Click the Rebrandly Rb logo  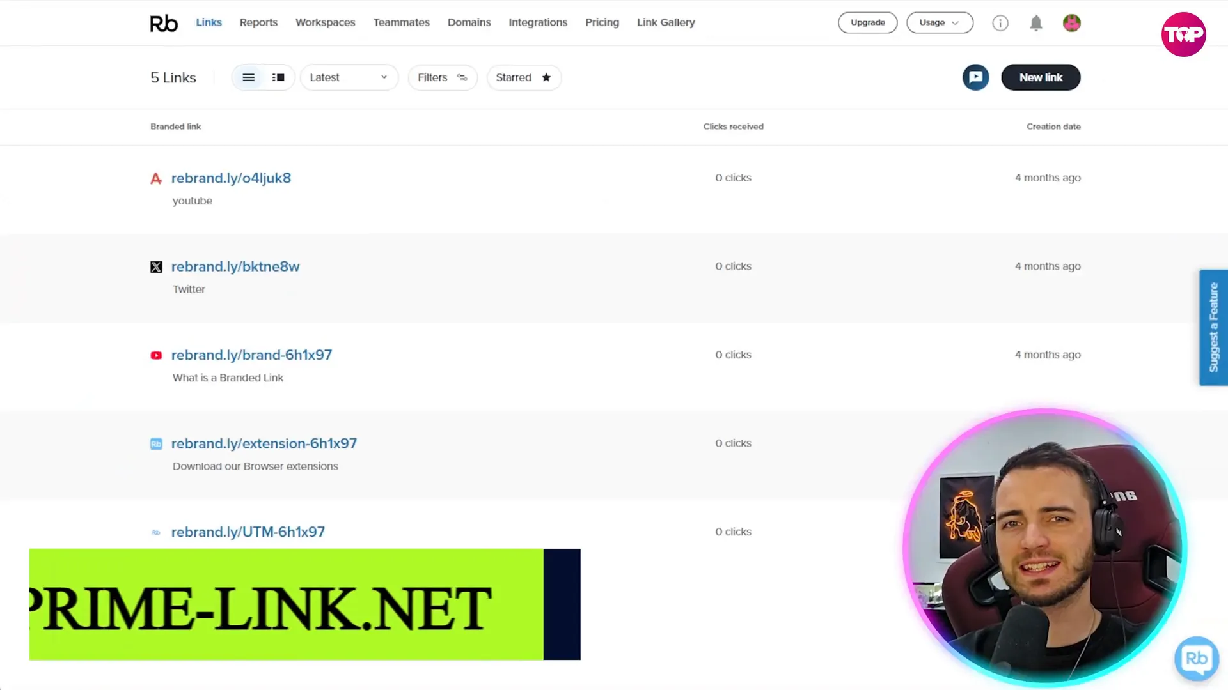164,23
